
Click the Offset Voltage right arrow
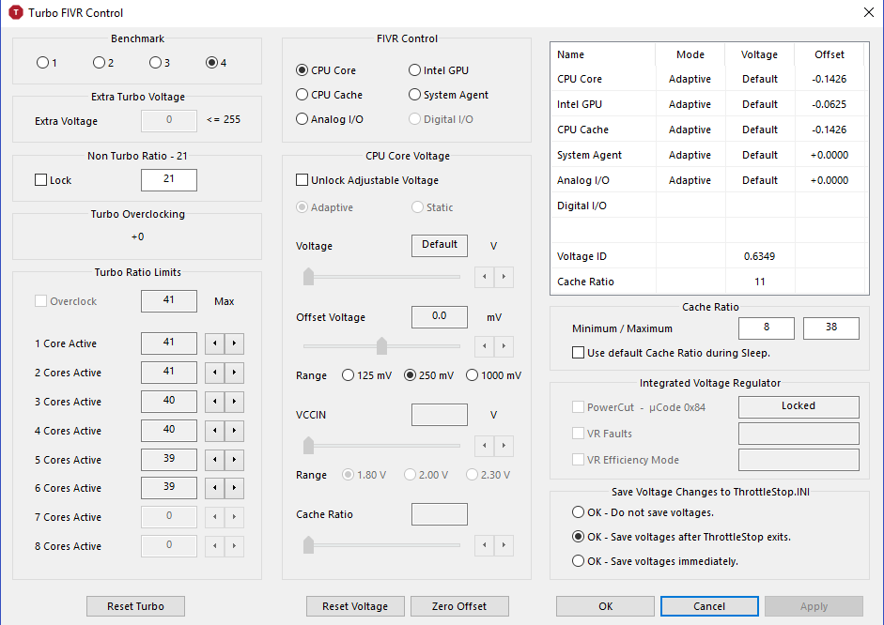click(x=504, y=346)
